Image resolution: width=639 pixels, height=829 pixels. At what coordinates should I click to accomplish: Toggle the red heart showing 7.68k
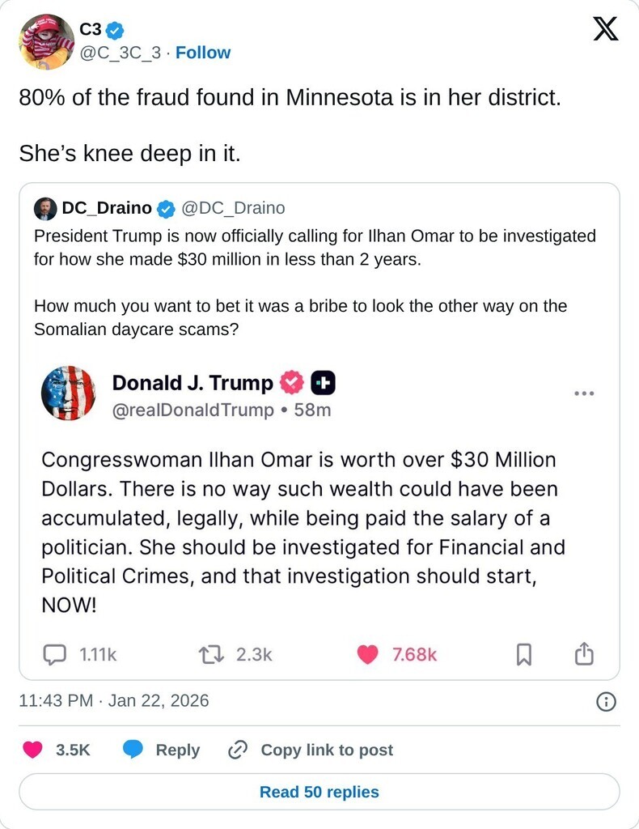click(367, 654)
